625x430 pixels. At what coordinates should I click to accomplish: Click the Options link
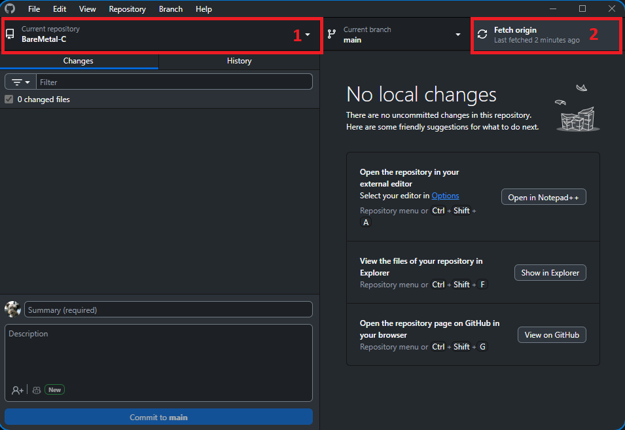click(x=445, y=196)
